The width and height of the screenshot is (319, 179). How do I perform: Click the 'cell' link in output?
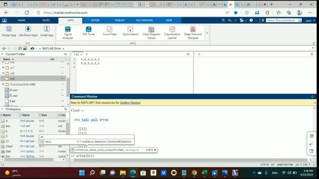click(94, 120)
